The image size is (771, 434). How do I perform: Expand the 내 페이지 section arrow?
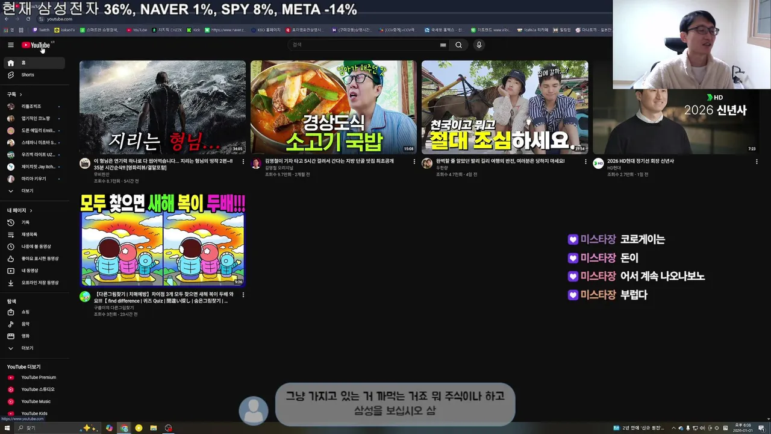[x=31, y=210]
